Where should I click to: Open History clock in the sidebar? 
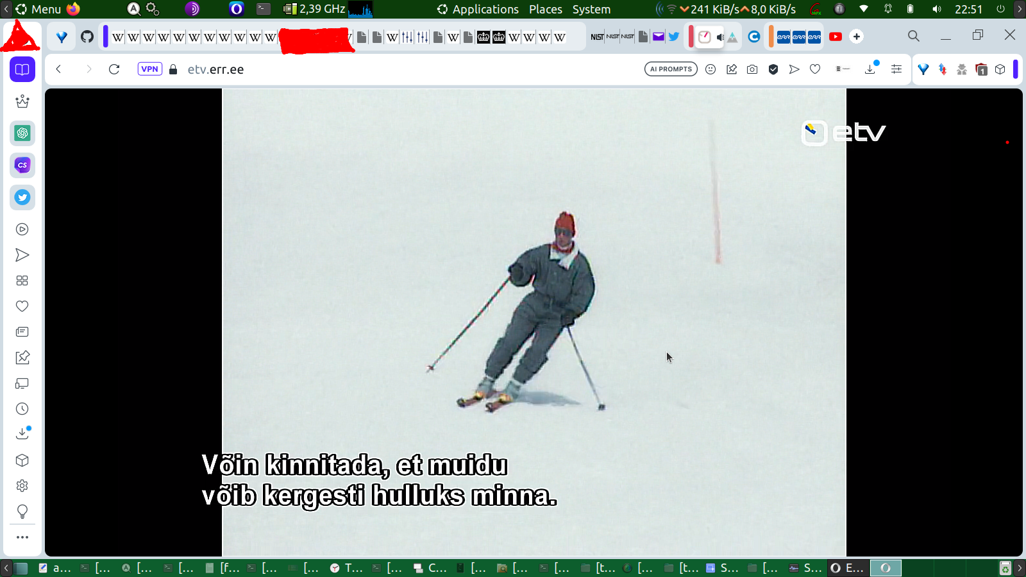point(22,409)
